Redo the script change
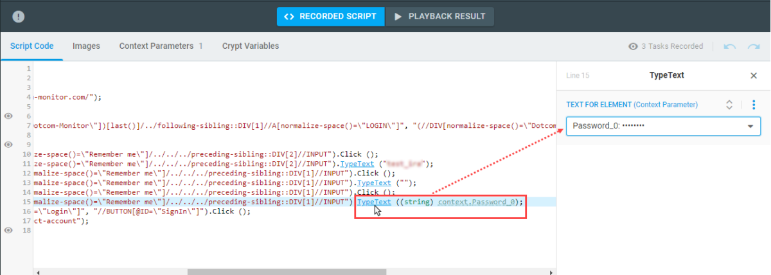The width and height of the screenshot is (771, 275). (753, 46)
